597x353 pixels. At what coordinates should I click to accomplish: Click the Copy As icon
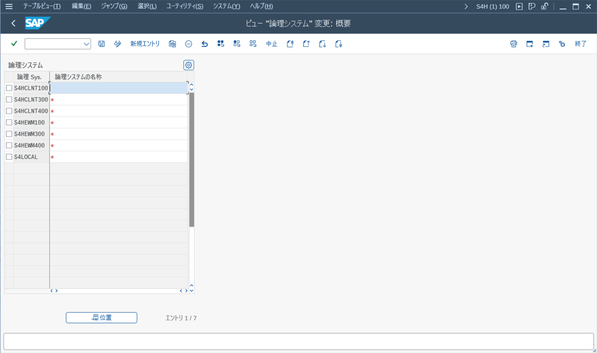point(172,44)
